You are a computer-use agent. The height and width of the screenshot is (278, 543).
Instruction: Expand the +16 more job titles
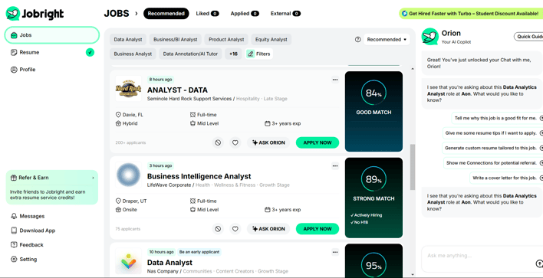coord(233,54)
